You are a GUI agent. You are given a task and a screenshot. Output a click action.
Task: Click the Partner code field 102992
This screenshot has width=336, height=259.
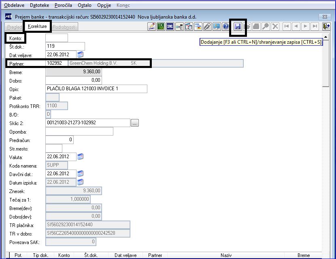coord(57,63)
